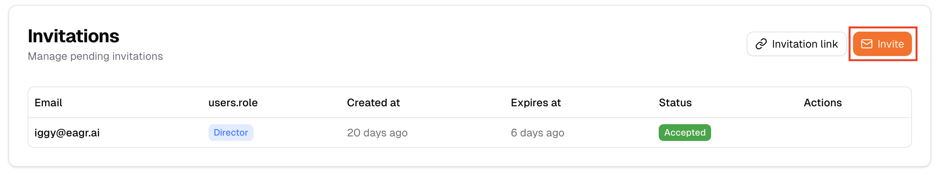
Task: Select the iggy@eagr.ai email cell
Action: 67,133
